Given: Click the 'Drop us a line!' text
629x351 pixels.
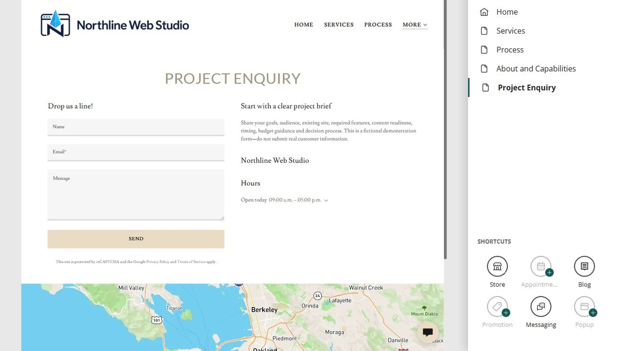Looking at the screenshot, I should 70,106.
